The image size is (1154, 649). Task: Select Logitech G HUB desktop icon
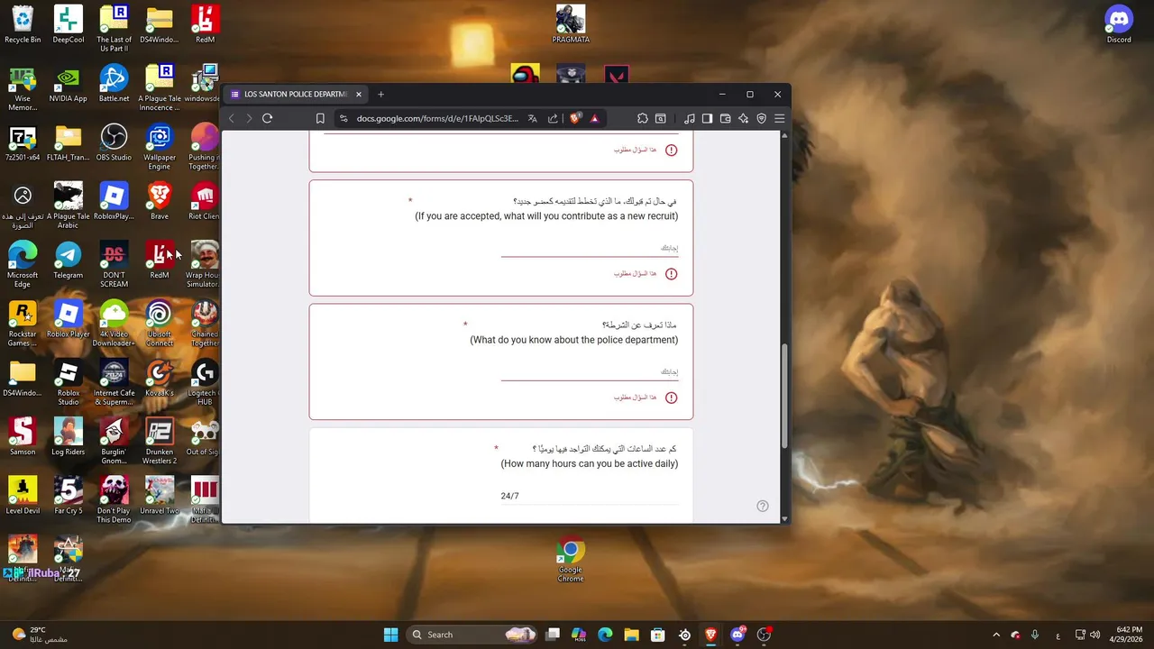click(x=204, y=382)
